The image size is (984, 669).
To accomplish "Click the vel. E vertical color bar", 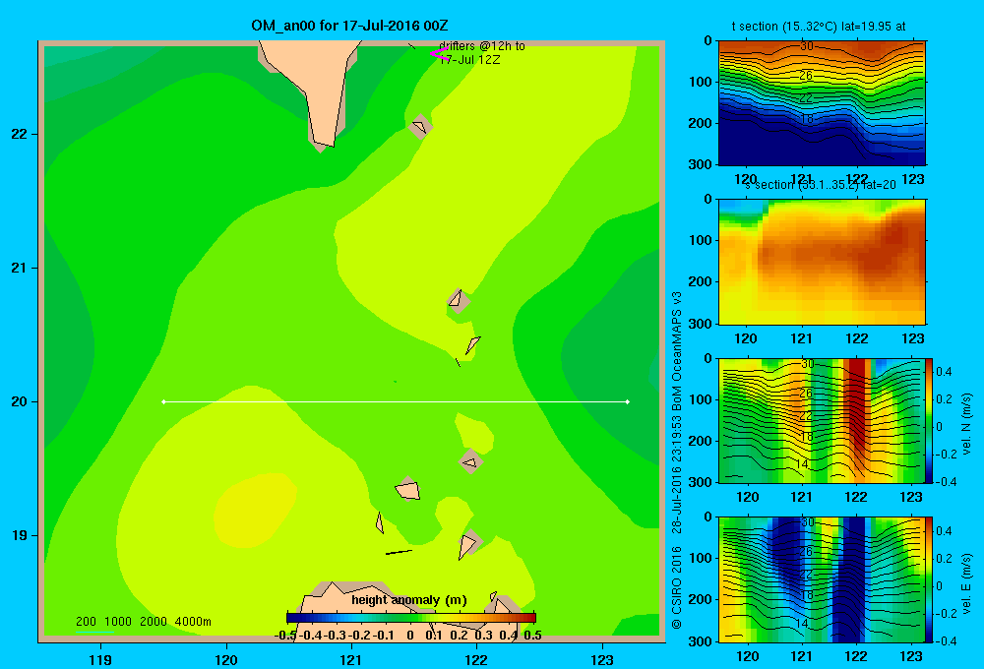I will [x=929, y=579].
